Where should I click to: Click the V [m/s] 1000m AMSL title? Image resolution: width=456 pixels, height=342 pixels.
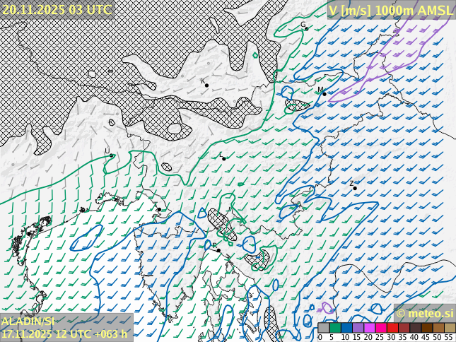click(391, 9)
